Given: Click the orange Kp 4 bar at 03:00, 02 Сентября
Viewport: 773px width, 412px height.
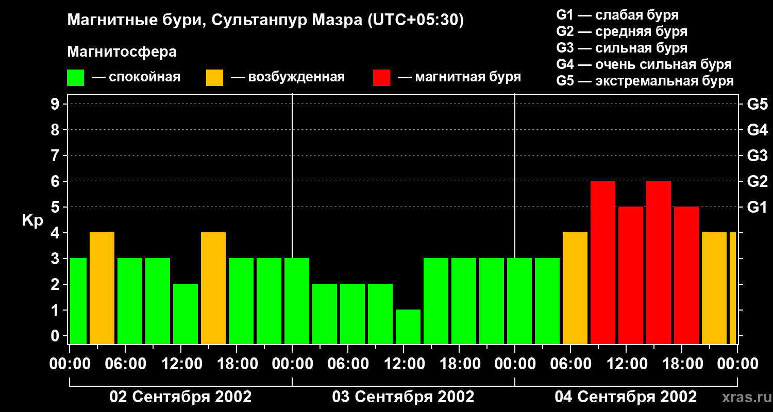Looking at the screenshot, I should coord(102,288).
